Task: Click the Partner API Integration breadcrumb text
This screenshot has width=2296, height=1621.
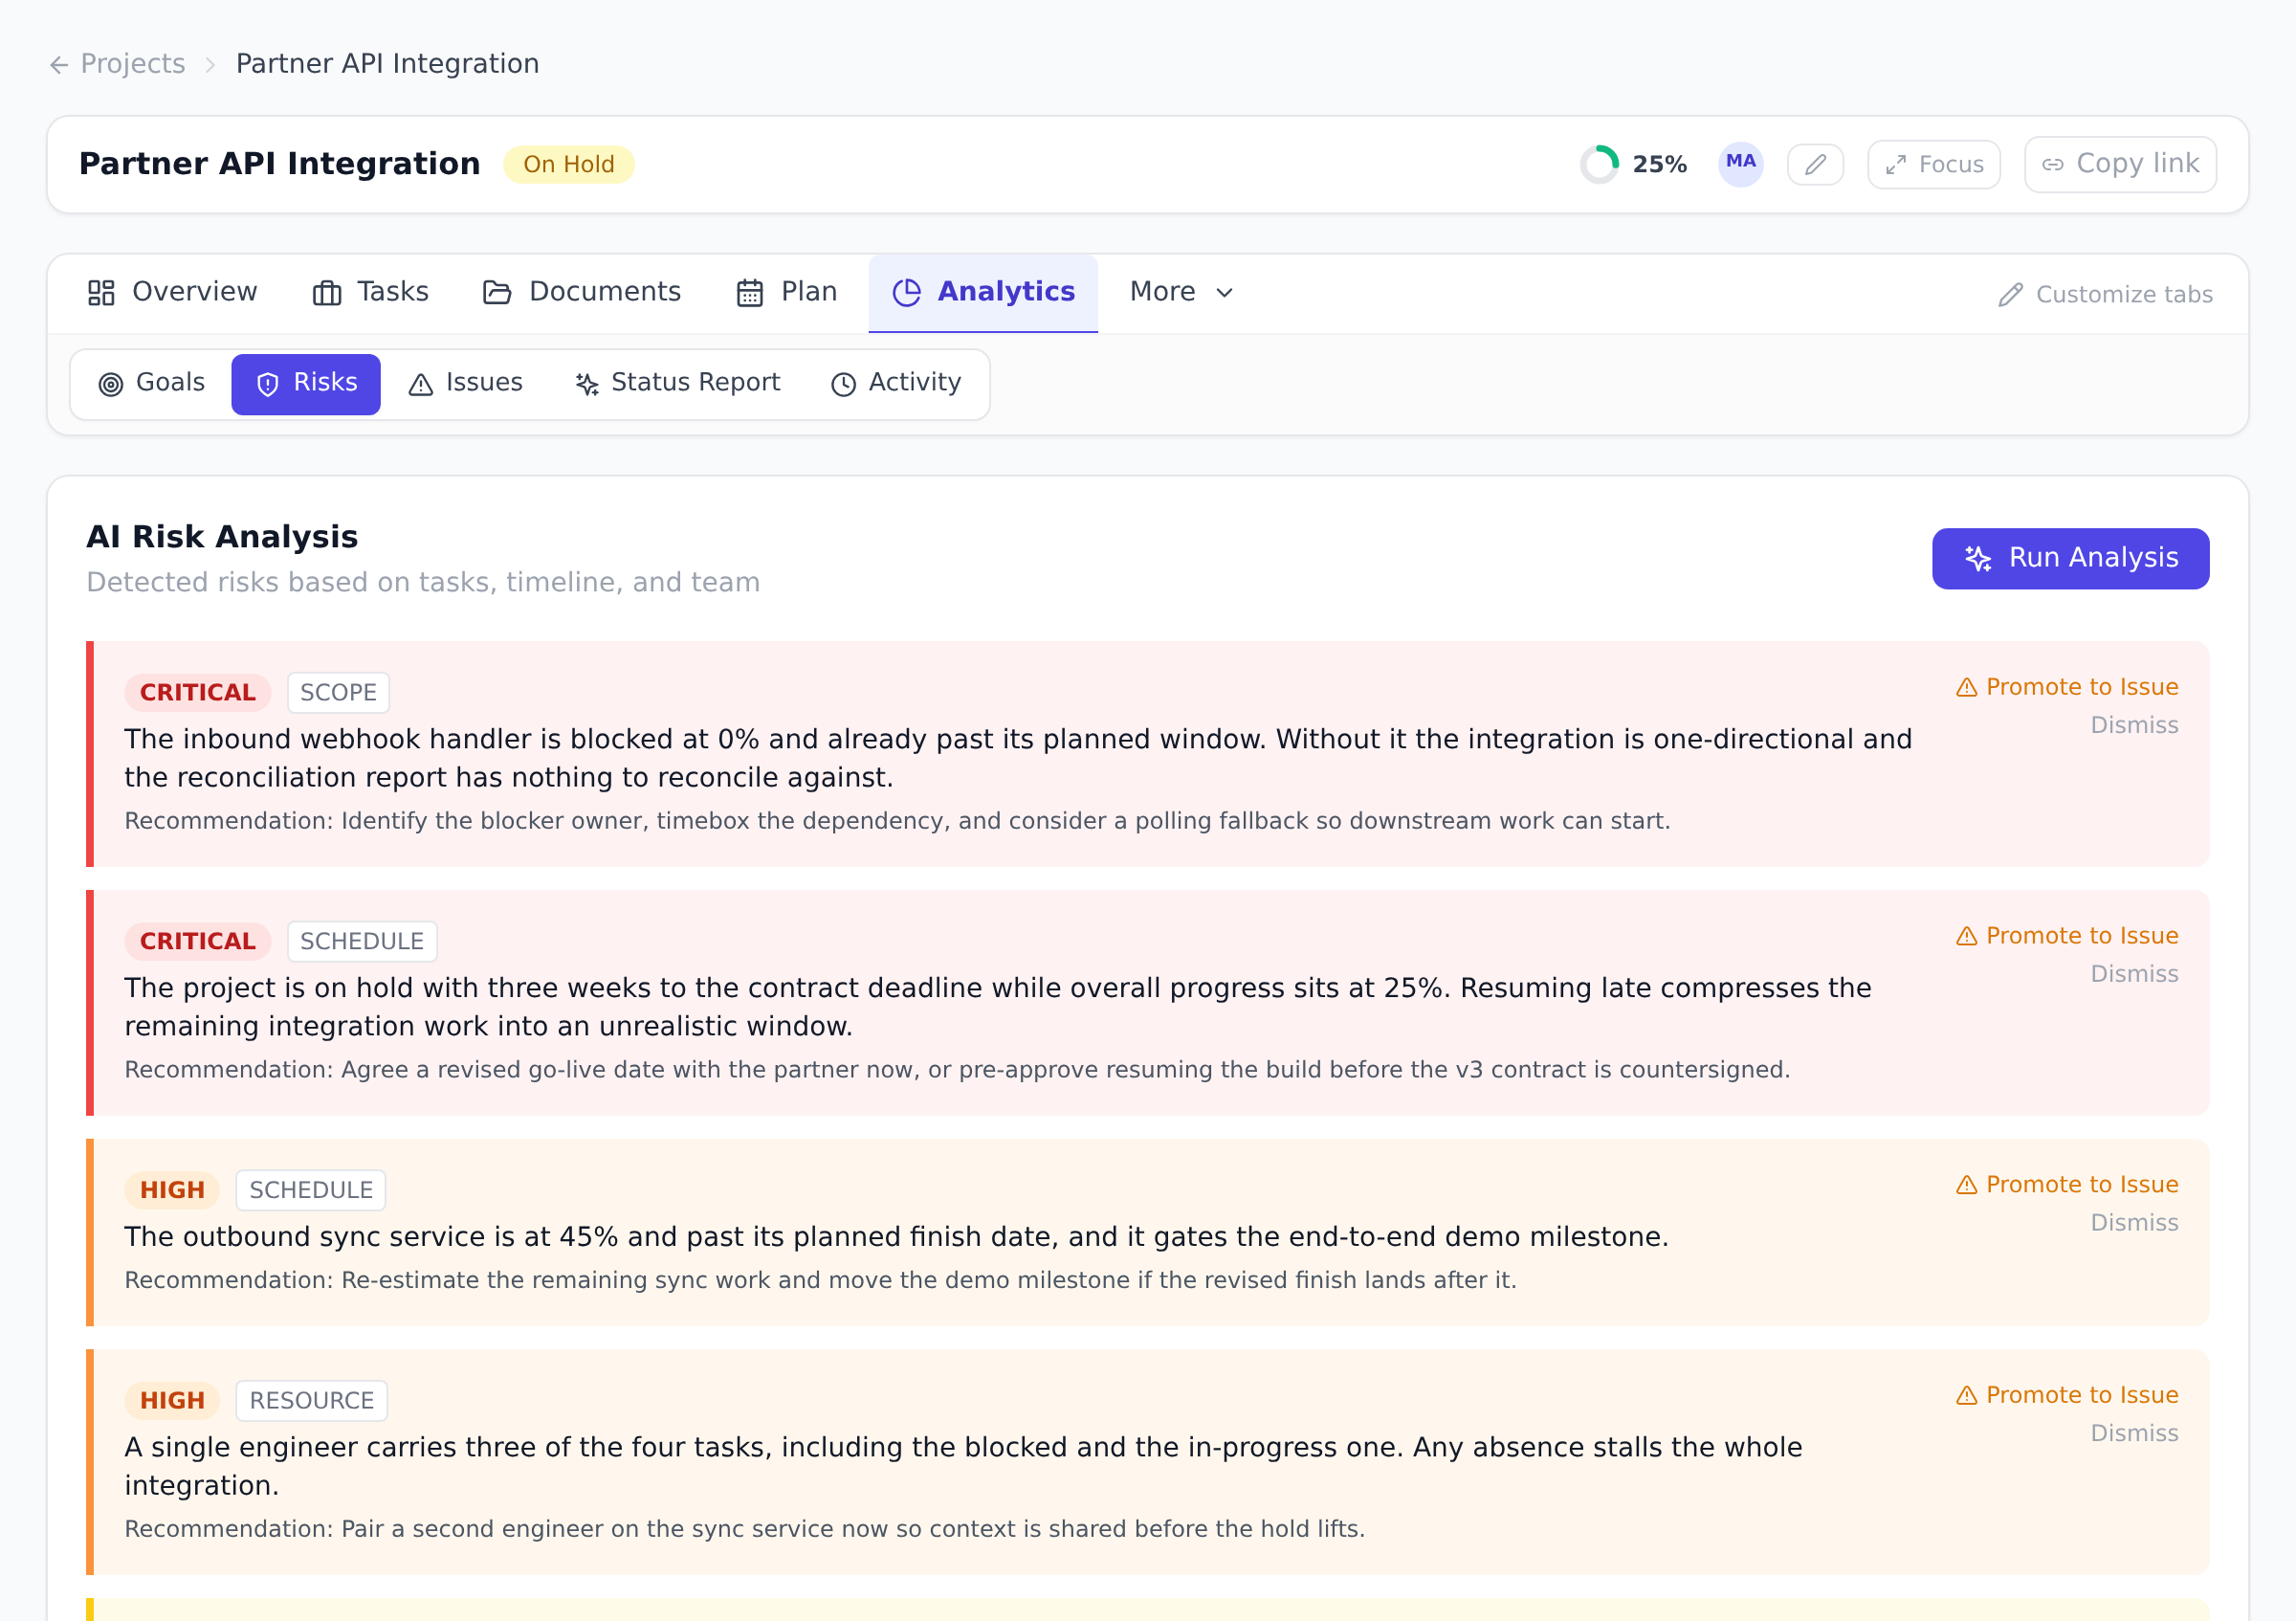Action: (387, 64)
